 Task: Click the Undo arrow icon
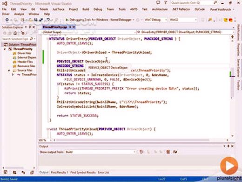48,20
